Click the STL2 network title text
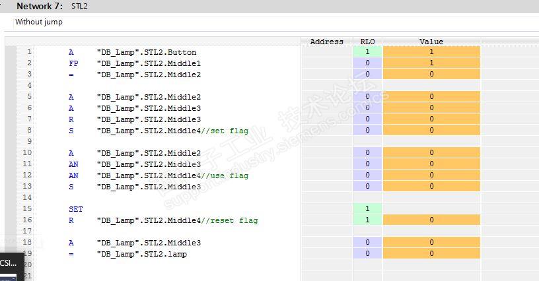 tap(79, 6)
